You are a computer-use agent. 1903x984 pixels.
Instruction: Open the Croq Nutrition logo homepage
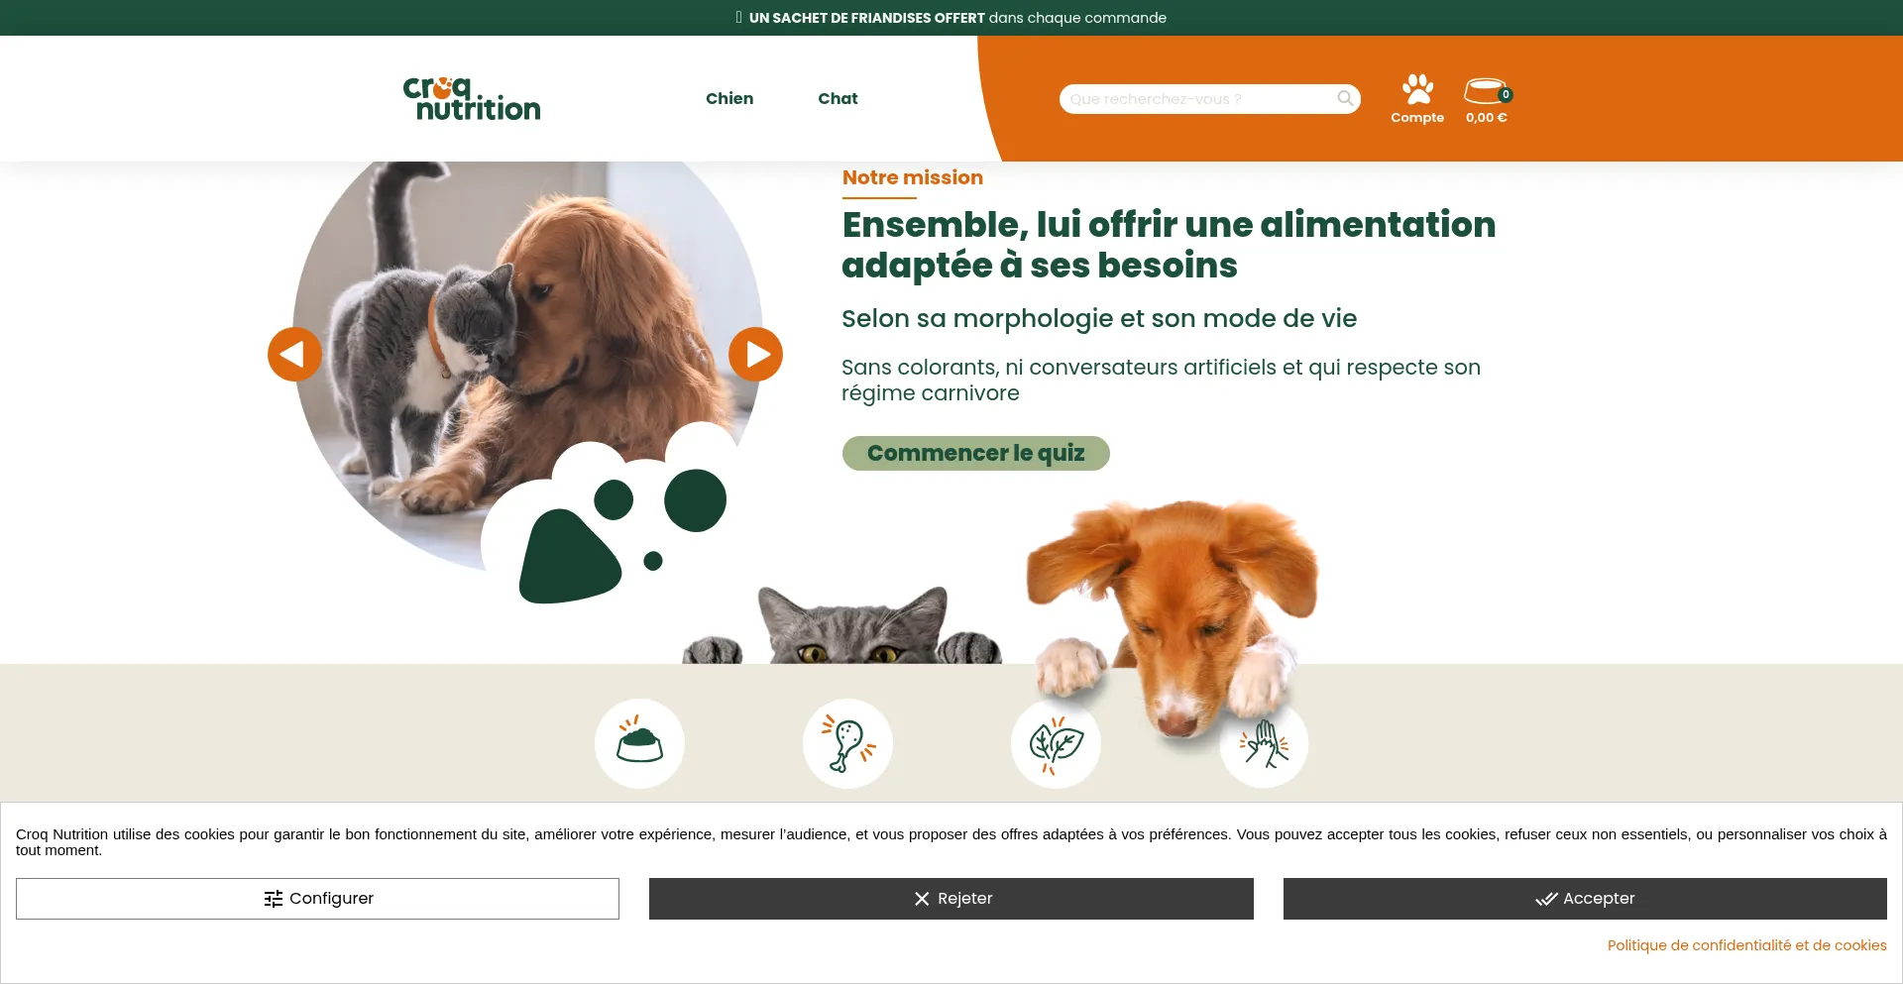[472, 98]
